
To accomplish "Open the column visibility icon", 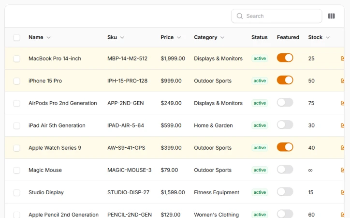I will [331, 16].
